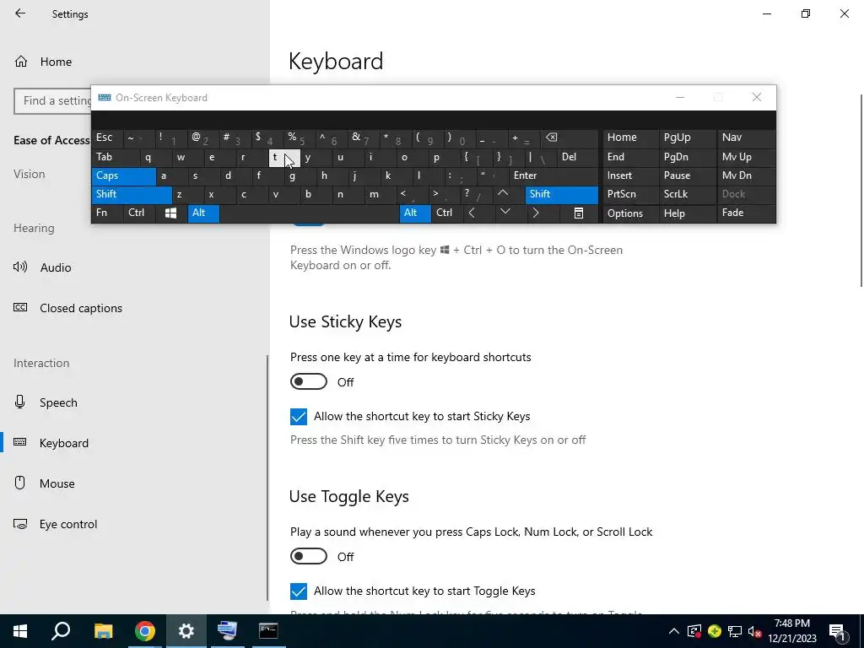Click the t key on On-Screen Keyboard
Screen dimensions: 864x648
(x=284, y=158)
